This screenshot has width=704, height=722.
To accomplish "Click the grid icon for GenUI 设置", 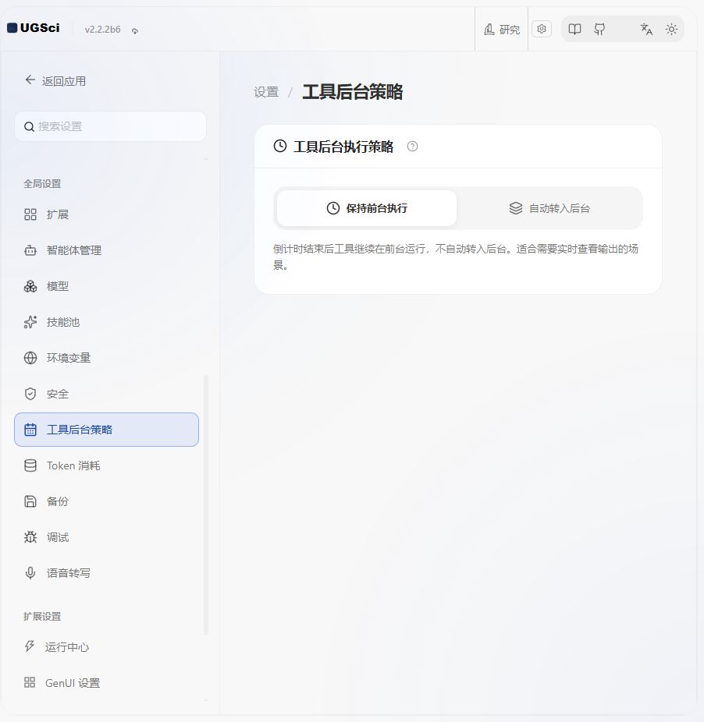I will (30, 682).
